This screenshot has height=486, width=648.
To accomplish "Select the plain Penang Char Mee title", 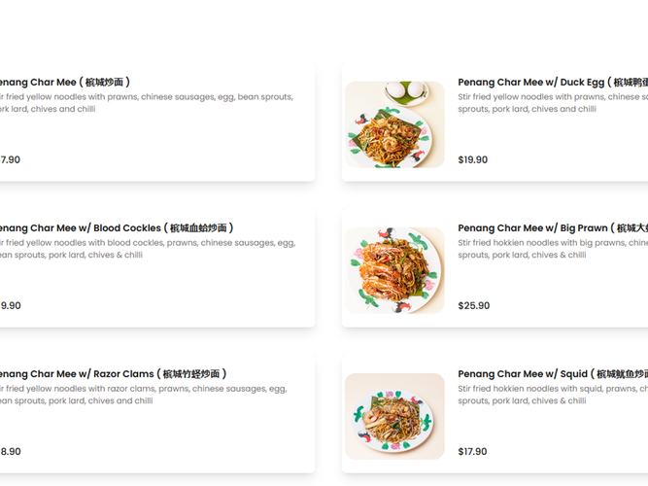I will coord(64,83).
